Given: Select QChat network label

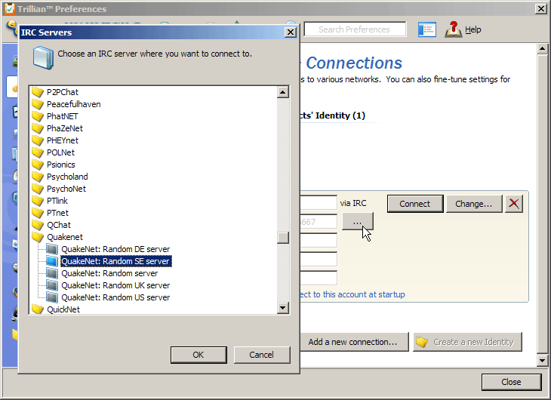Looking at the screenshot, I should 59,225.
